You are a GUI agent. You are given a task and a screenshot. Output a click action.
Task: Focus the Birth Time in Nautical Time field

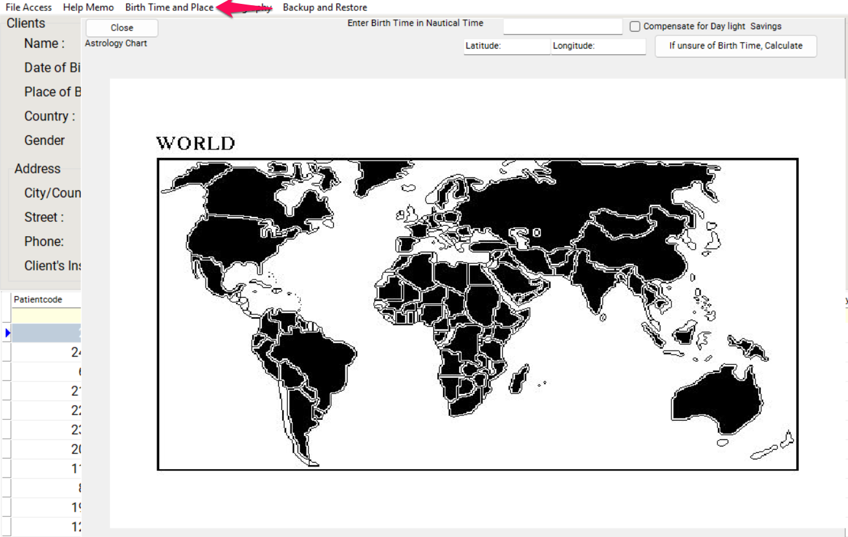tap(562, 27)
